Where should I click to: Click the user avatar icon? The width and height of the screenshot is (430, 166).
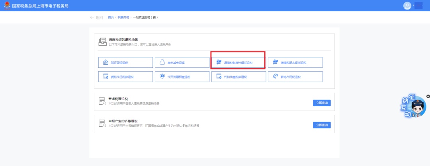pos(407,6)
